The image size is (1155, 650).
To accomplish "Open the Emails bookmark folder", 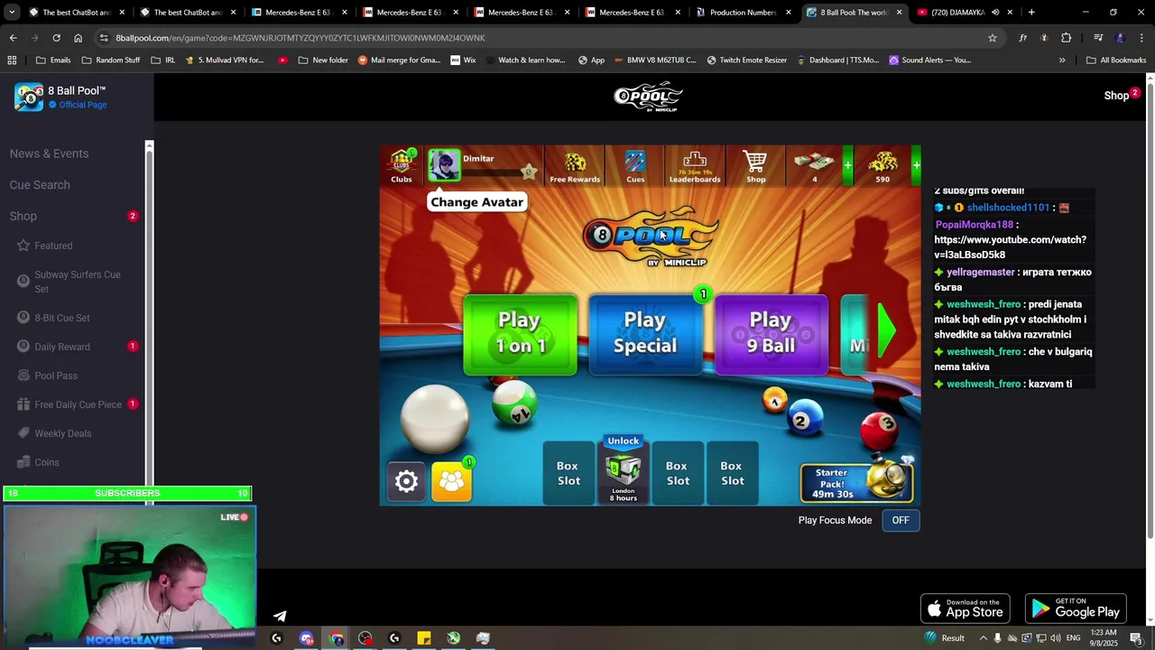I will [53, 60].
